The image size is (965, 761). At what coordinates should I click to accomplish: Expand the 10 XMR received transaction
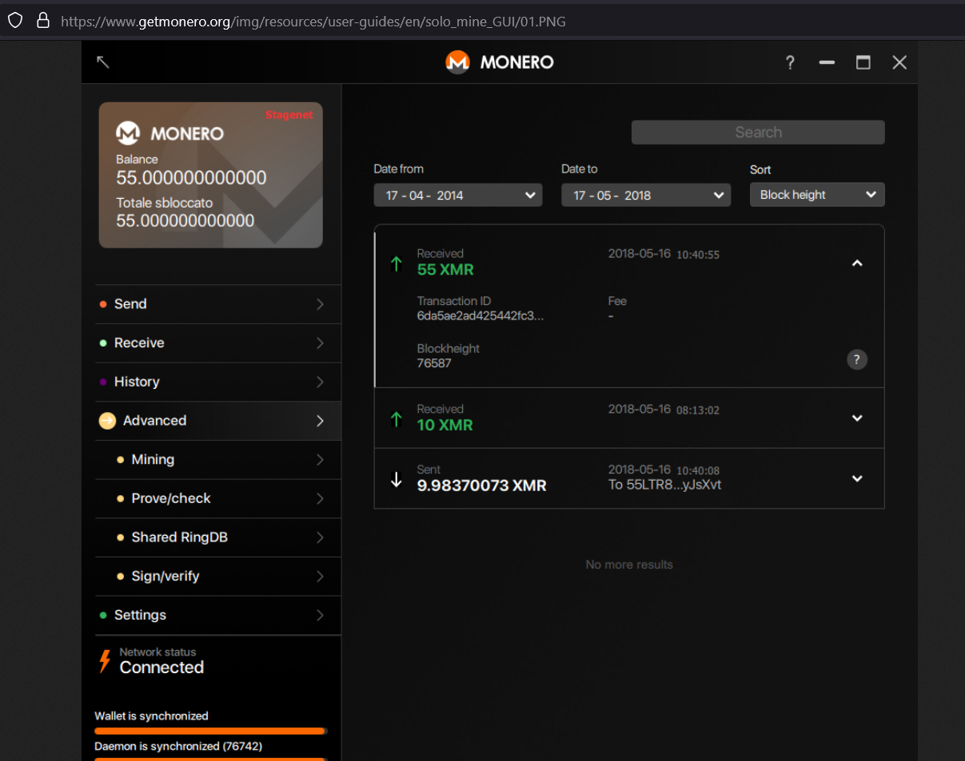(x=856, y=418)
